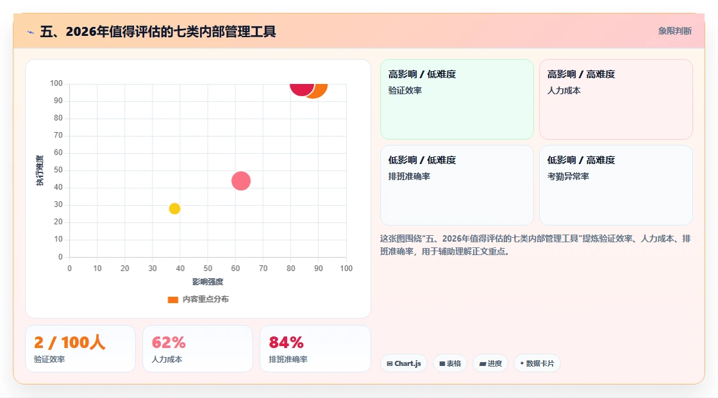Click the description paragraph starting 这张图围绕

(535, 245)
